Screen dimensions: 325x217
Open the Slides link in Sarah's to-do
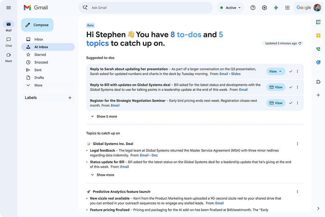[236, 74]
